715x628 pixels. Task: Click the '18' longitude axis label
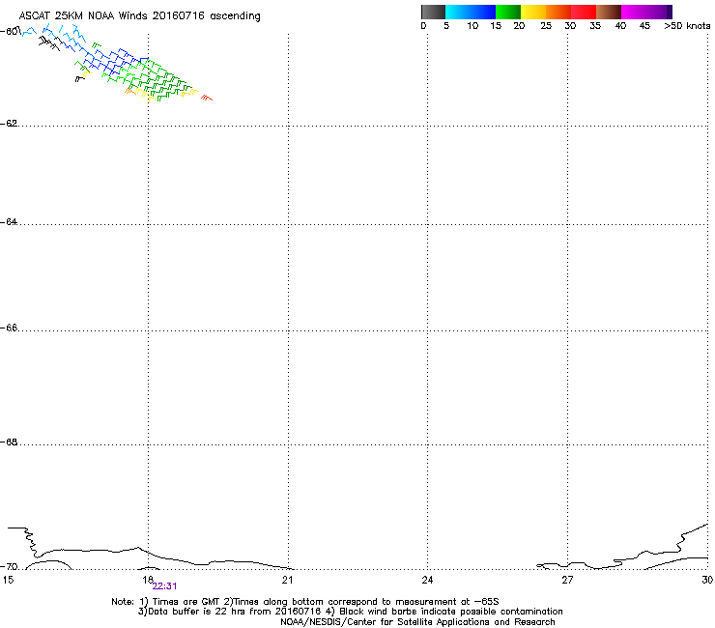pos(147,580)
